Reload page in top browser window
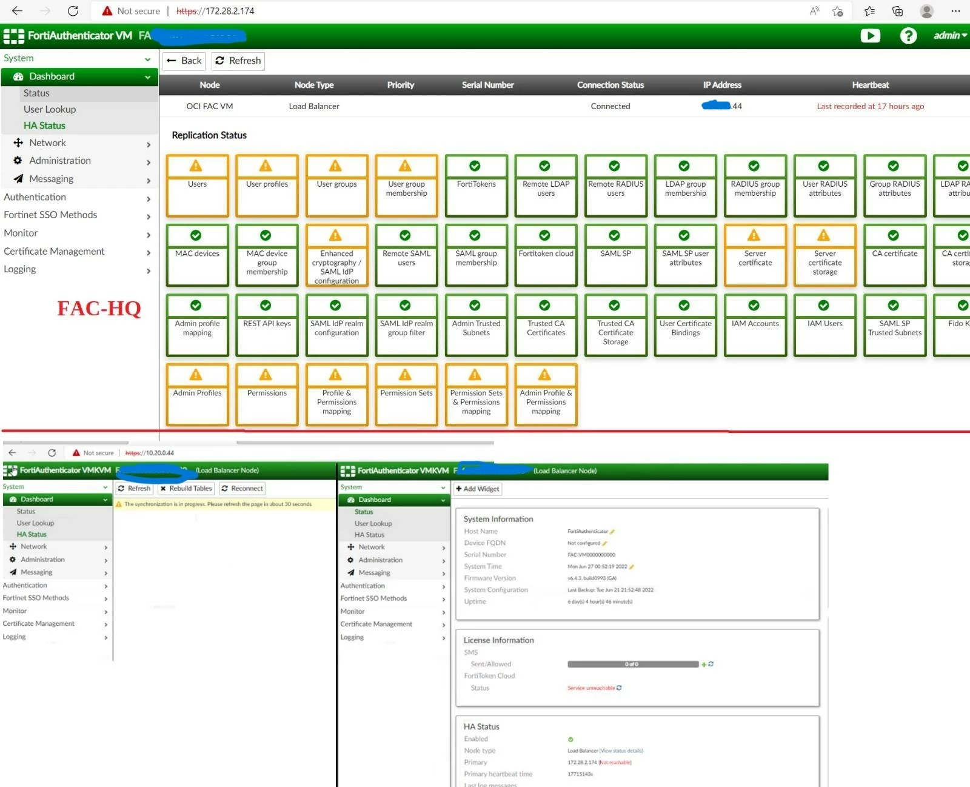The width and height of the screenshot is (970, 787). click(x=73, y=11)
